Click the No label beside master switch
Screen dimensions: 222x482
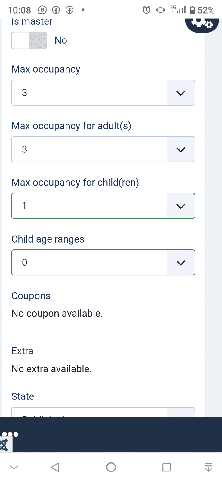(61, 40)
